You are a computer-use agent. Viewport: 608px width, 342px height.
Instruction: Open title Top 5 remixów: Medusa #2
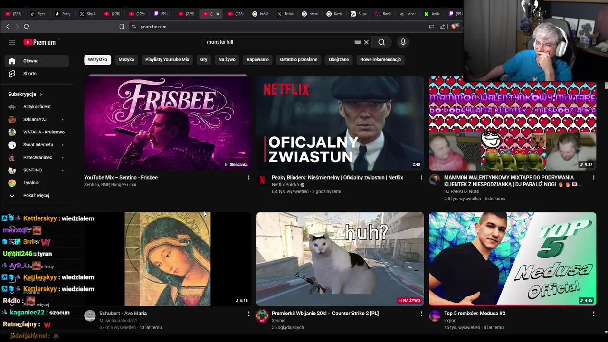tap(475, 313)
